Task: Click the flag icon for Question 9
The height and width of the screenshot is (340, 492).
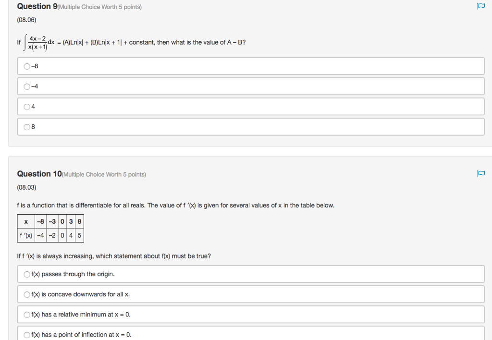Action: pyautogui.click(x=481, y=6)
